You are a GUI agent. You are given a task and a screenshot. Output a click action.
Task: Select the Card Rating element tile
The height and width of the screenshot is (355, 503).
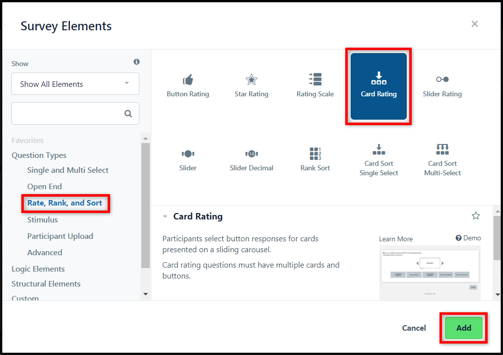[x=378, y=86]
